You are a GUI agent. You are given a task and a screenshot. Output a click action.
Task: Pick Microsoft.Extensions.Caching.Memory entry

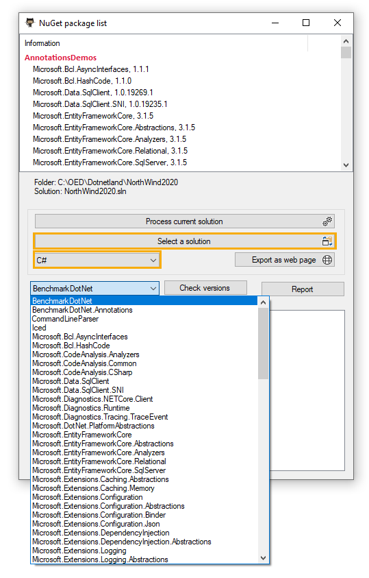(144, 488)
